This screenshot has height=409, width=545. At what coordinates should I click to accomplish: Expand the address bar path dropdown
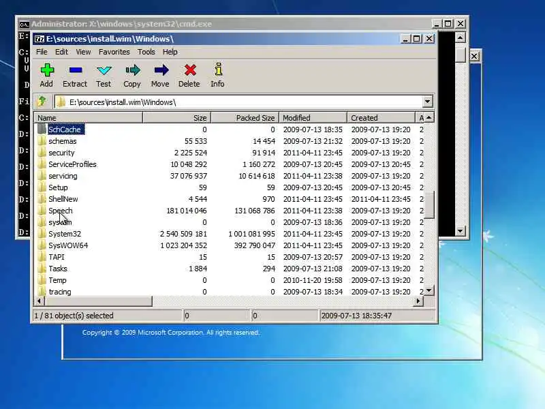[428, 102]
